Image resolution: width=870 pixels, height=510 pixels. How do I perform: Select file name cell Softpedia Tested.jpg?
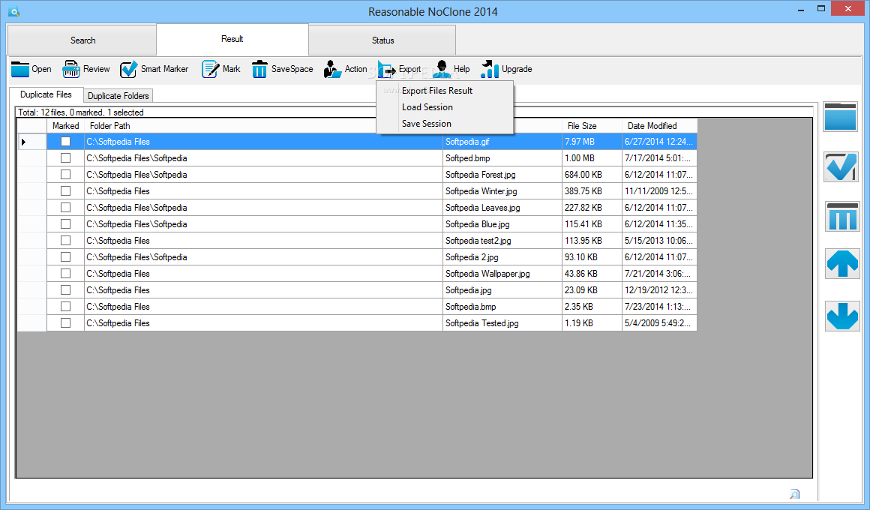click(x=502, y=323)
